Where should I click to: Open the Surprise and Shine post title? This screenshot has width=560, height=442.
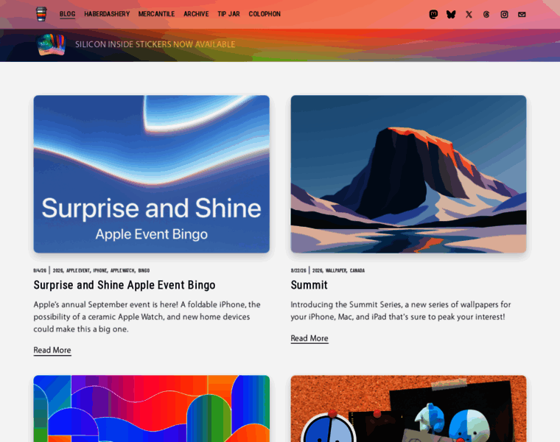pyautogui.click(x=125, y=285)
